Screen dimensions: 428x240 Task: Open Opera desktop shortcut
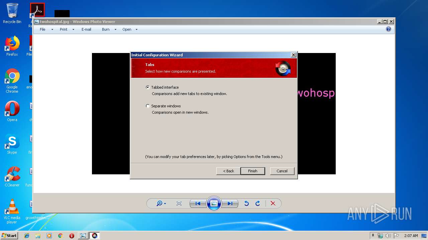[12, 111]
